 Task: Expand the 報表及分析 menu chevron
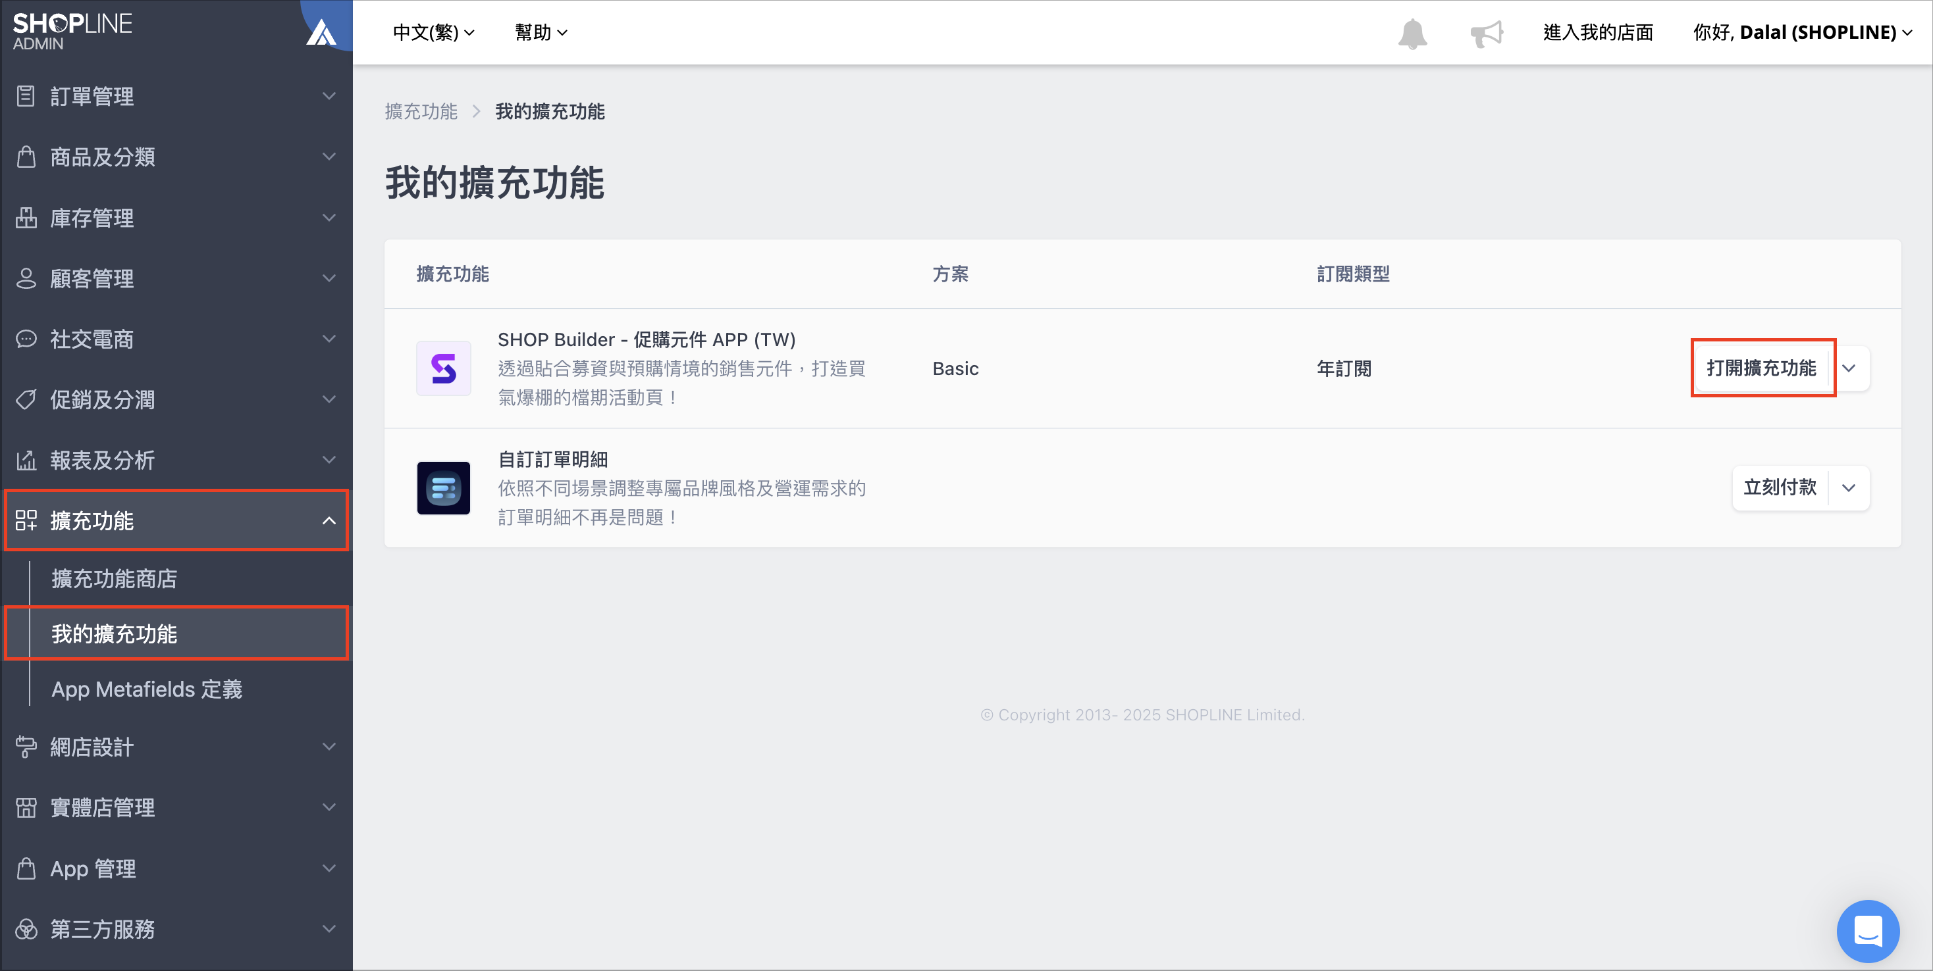tap(329, 460)
